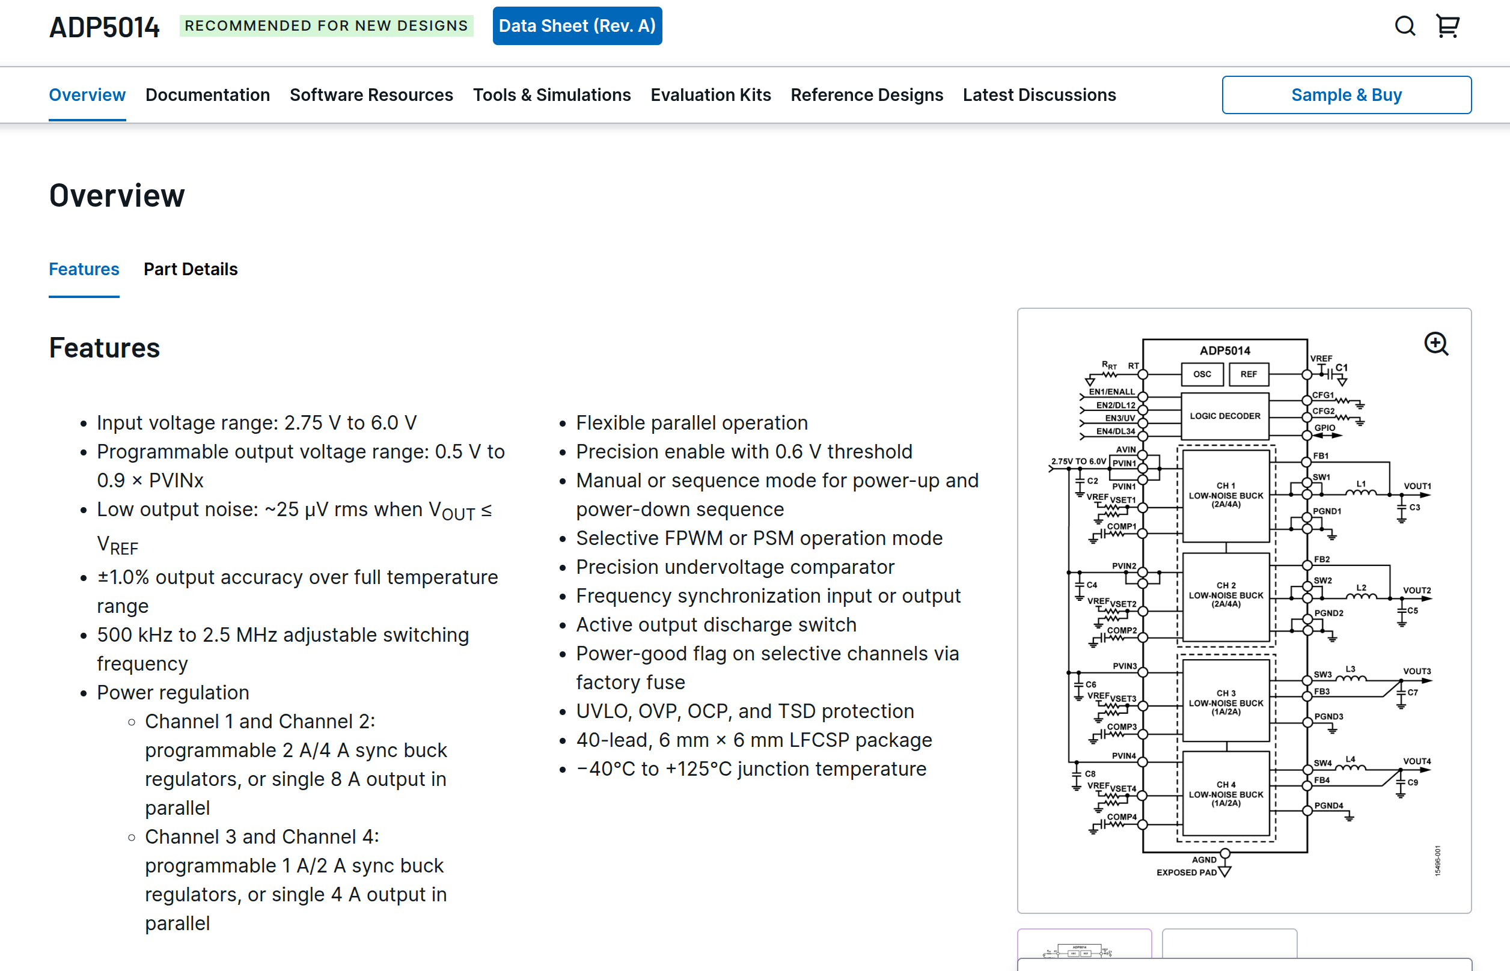Switch to Tools & Simulations tab
The width and height of the screenshot is (1510, 971).
[x=551, y=95]
